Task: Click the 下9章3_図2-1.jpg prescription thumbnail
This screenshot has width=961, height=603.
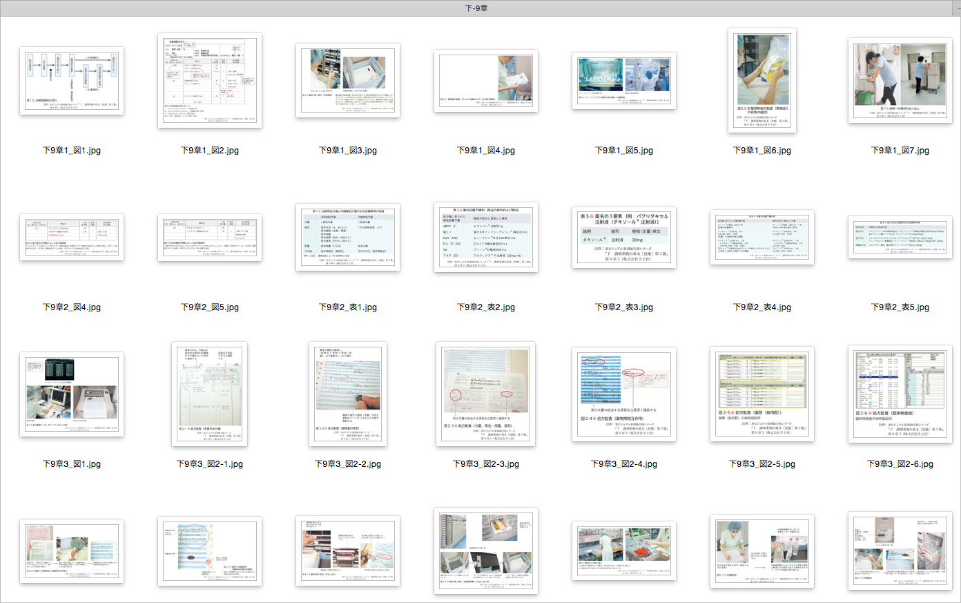Action: 210,394
